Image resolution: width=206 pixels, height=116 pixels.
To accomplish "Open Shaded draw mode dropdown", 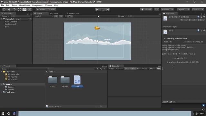I will 43,16.
